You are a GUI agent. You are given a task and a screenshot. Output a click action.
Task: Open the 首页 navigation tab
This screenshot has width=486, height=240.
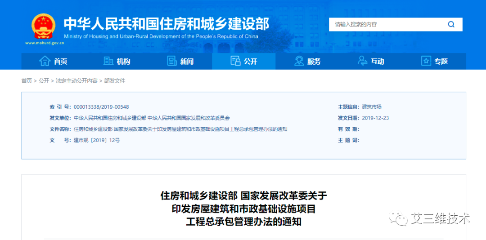click(53, 61)
